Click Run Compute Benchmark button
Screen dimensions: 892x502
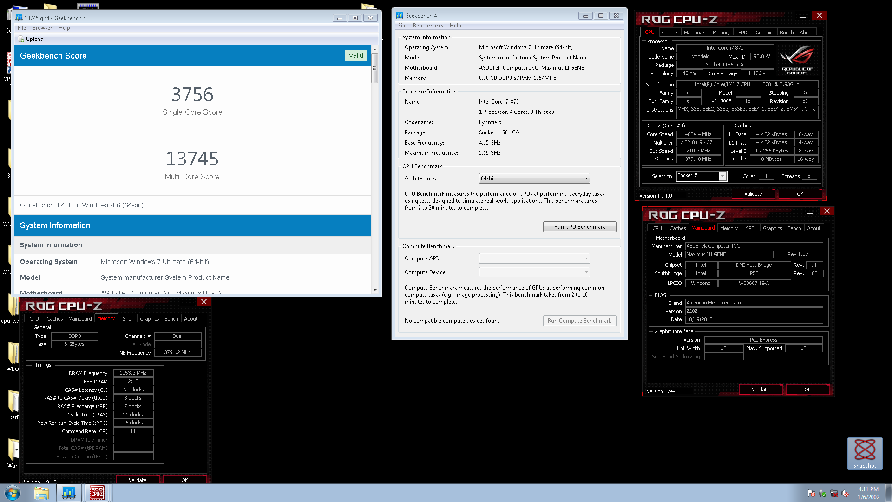579,321
